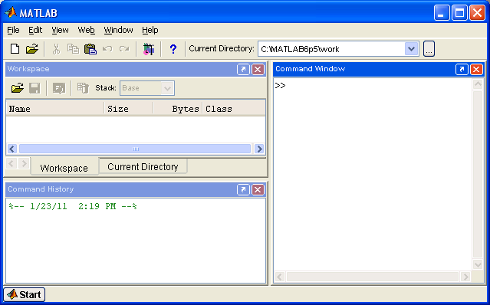
Task: Open Help via blue question mark
Action: (x=173, y=49)
